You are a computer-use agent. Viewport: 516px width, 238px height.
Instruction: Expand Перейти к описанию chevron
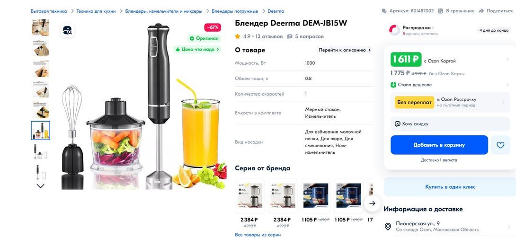click(370, 50)
